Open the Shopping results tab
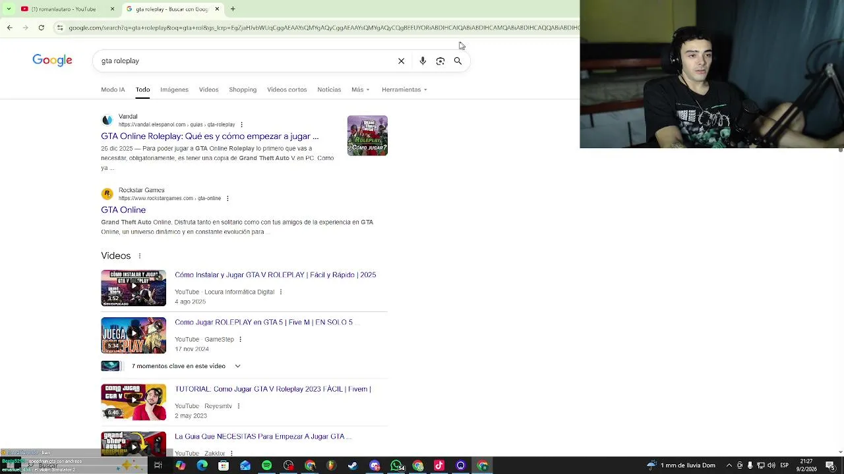844x474 pixels. [243, 90]
